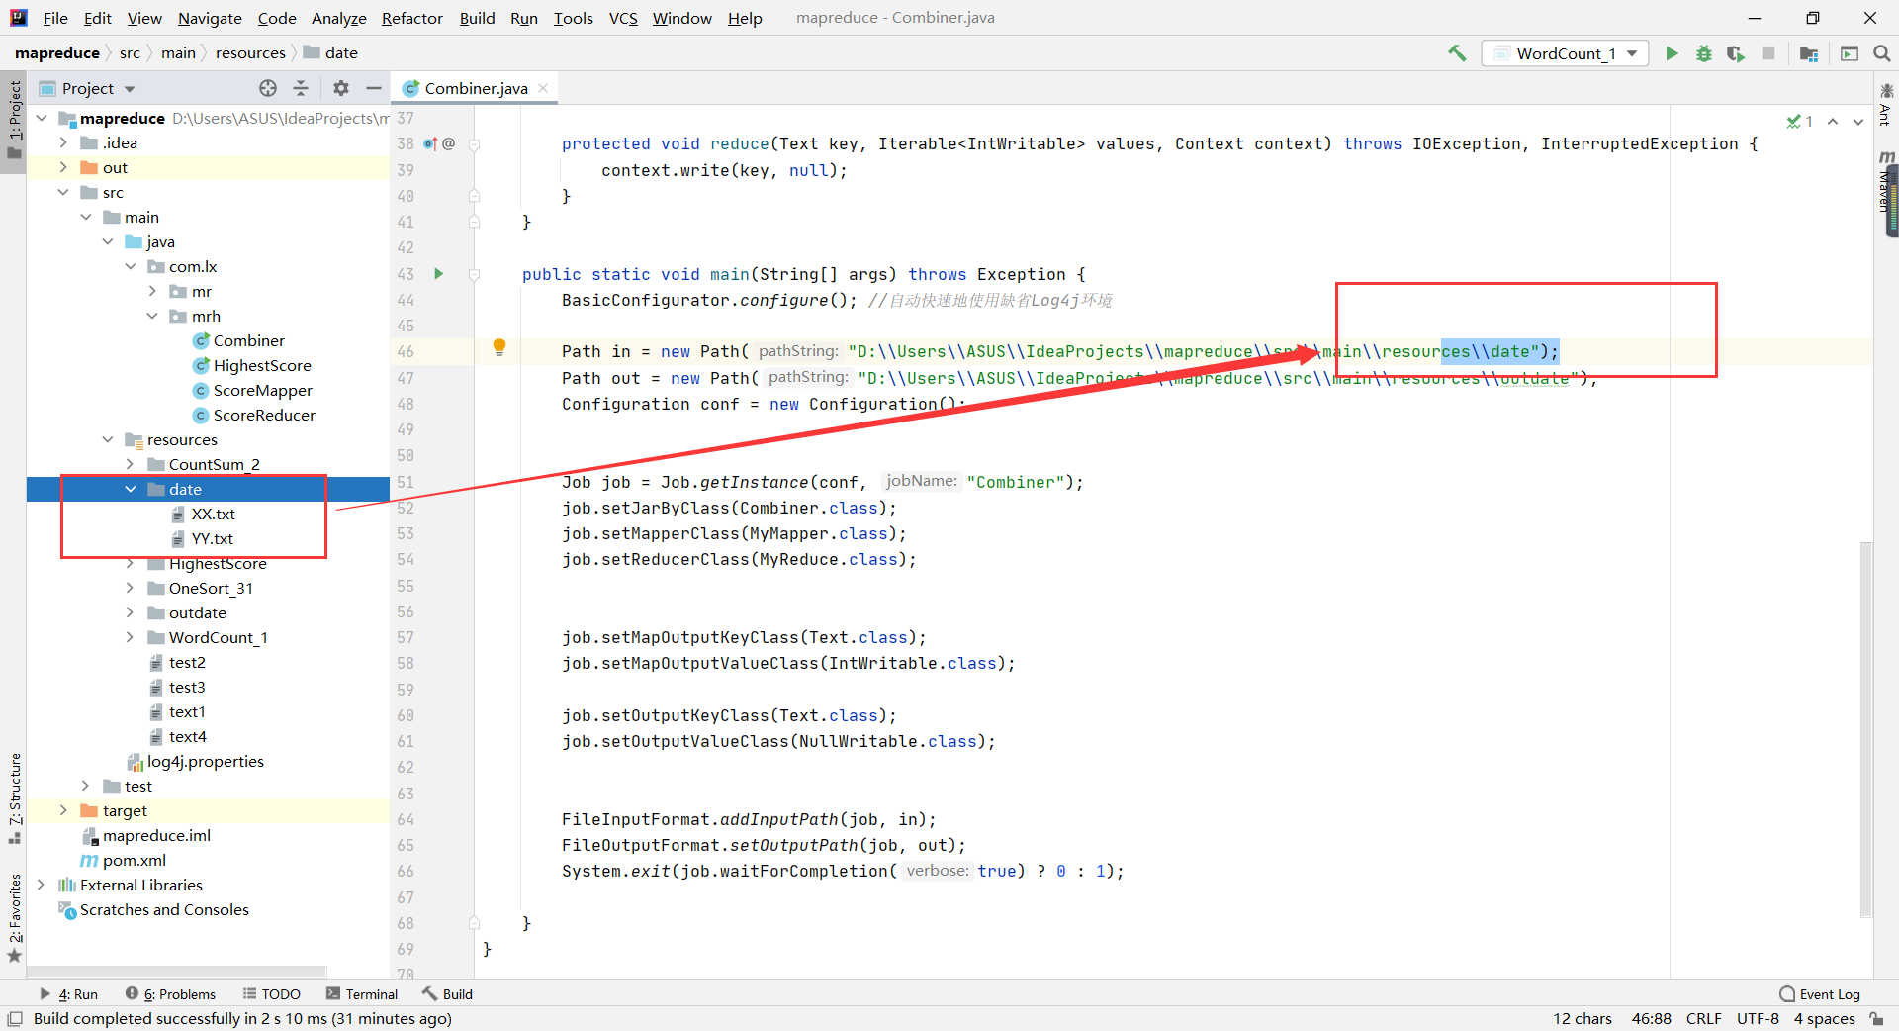Screen dimensions: 1899x1031
Task: Open the Analyze menu
Action: coord(338,18)
